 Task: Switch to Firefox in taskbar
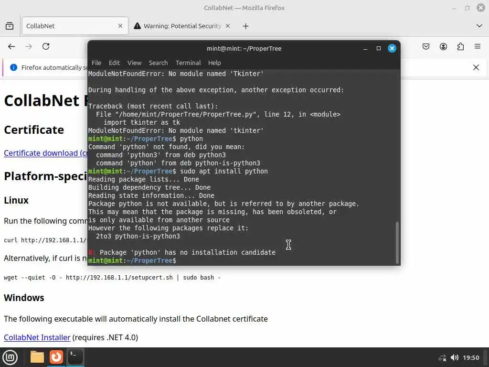56,357
